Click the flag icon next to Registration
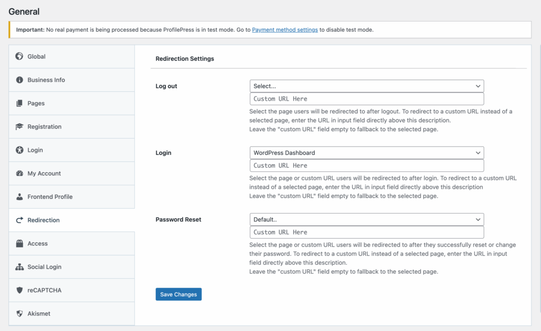 pyautogui.click(x=18, y=126)
